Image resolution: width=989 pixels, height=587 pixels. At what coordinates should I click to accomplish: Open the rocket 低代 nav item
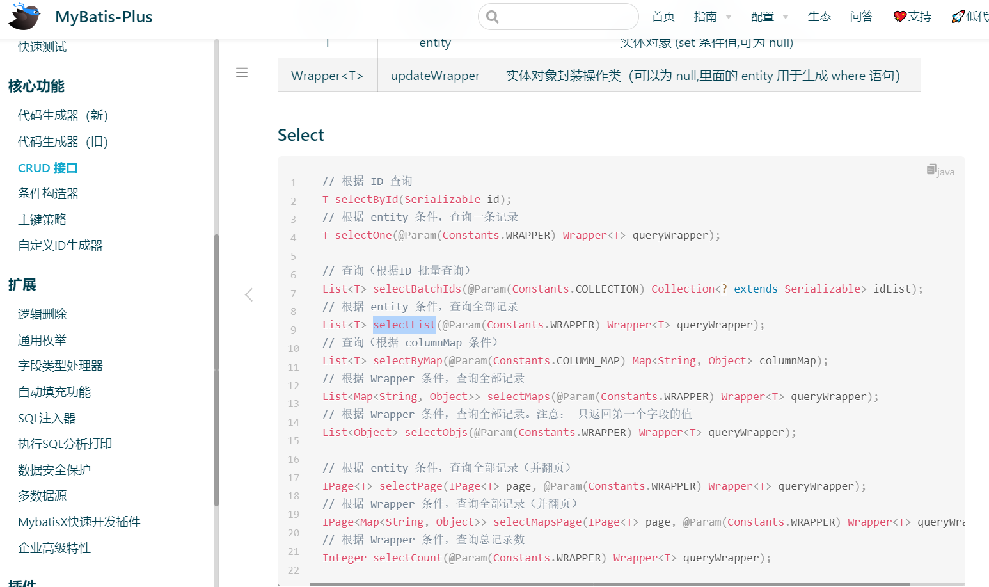pos(970,17)
